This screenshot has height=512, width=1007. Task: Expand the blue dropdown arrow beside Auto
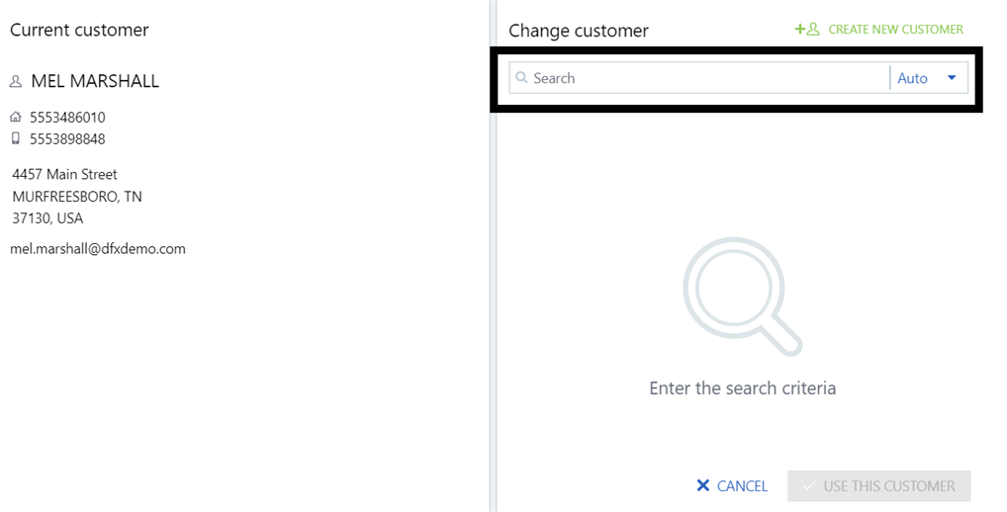952,78
